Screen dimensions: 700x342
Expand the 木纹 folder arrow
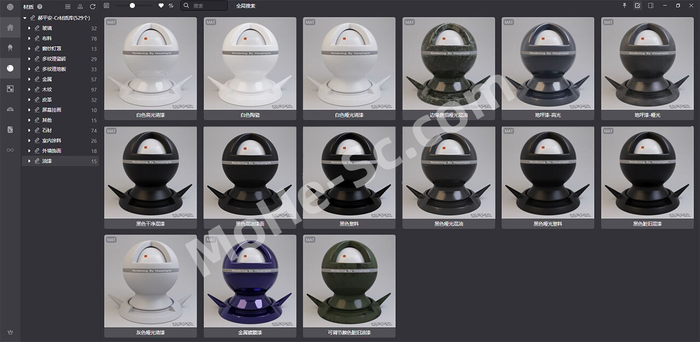[x=30, y=90]
